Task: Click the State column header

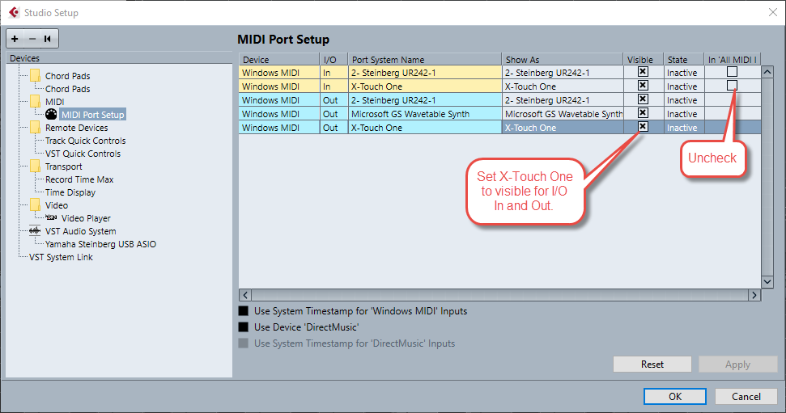Action: pos(684,59)
